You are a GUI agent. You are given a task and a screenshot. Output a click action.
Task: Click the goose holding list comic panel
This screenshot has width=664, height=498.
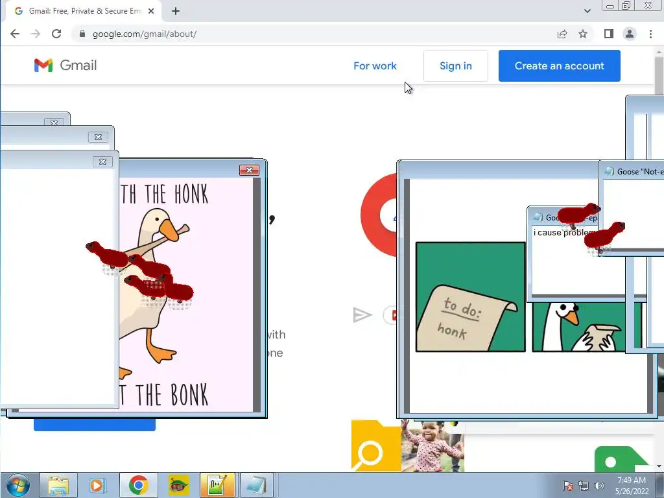(578, 327)
